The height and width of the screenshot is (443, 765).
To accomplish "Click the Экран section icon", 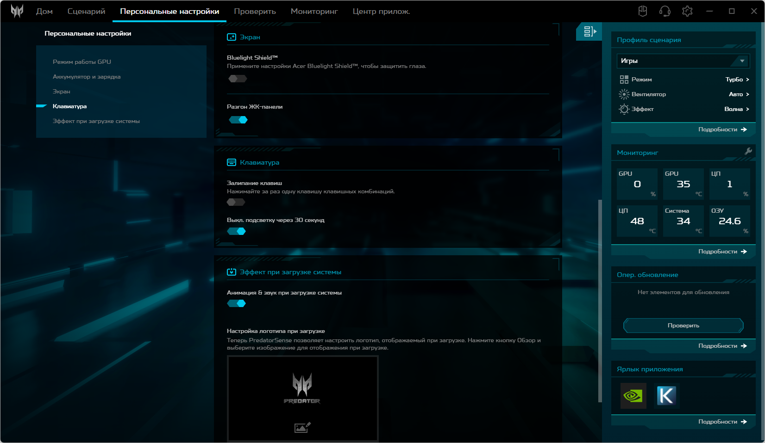I will [232, 37].
